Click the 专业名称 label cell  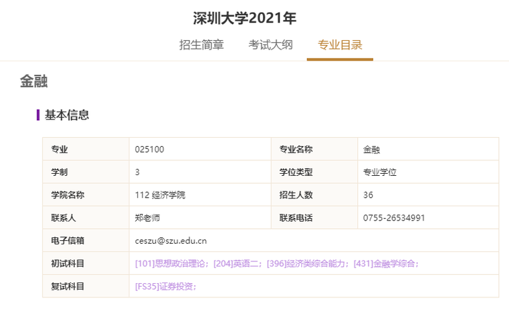(x=314, y=149)
